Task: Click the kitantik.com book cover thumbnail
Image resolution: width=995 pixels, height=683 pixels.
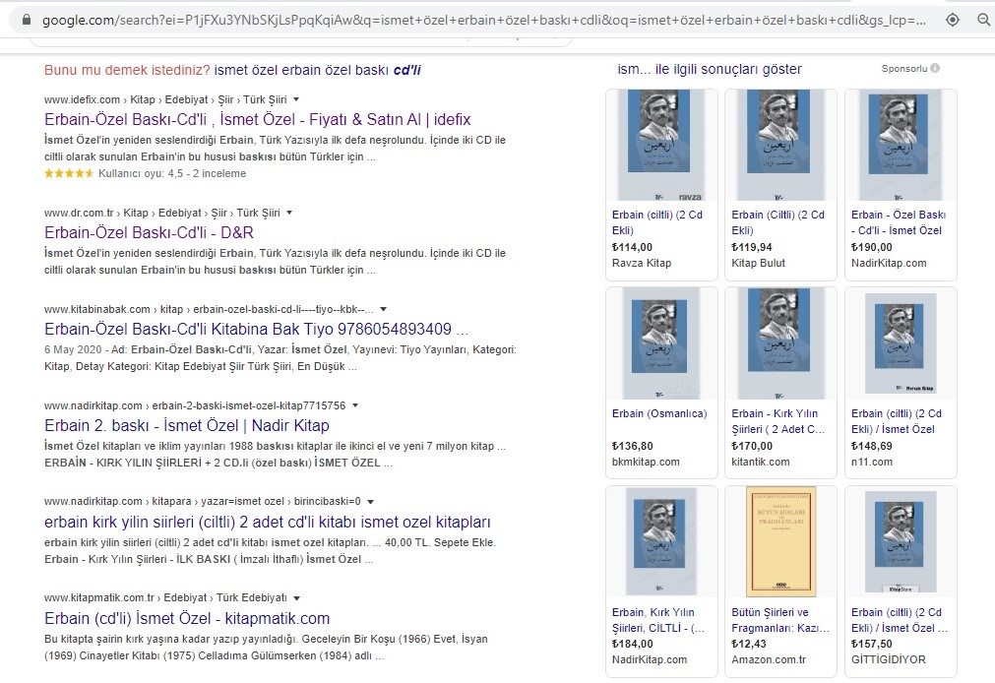Action: point(780,342)
